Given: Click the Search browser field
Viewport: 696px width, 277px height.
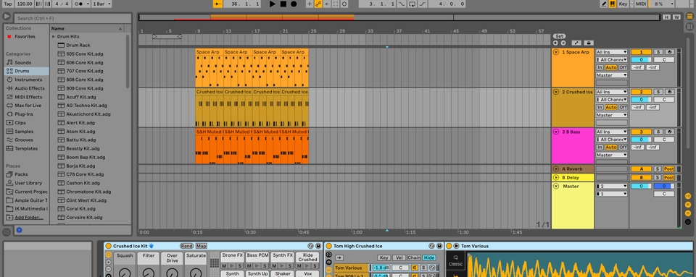Looking at the screenshot, I should (x=72, y=18).
